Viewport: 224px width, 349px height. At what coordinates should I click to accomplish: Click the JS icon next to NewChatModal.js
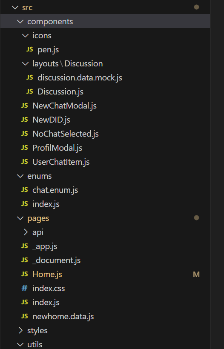pyautogui.click(x=25, y=105)
